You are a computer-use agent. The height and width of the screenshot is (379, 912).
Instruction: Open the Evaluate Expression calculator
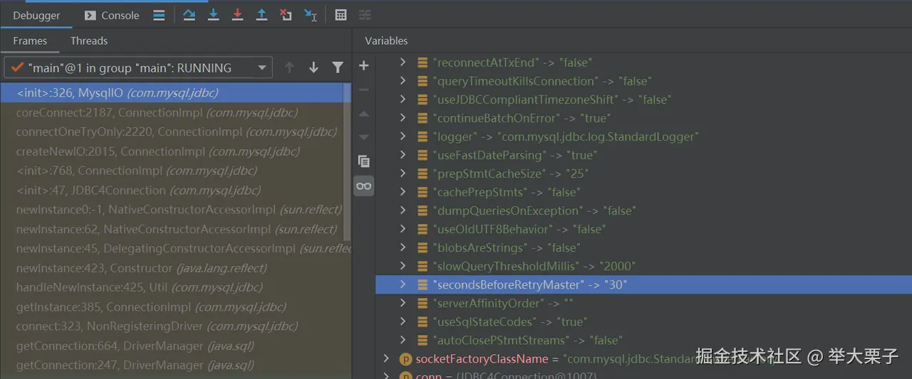341,15
